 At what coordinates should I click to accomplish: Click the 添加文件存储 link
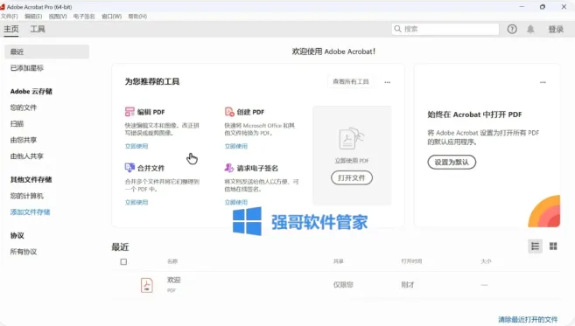pyautogui.click(x=30, y=212)
